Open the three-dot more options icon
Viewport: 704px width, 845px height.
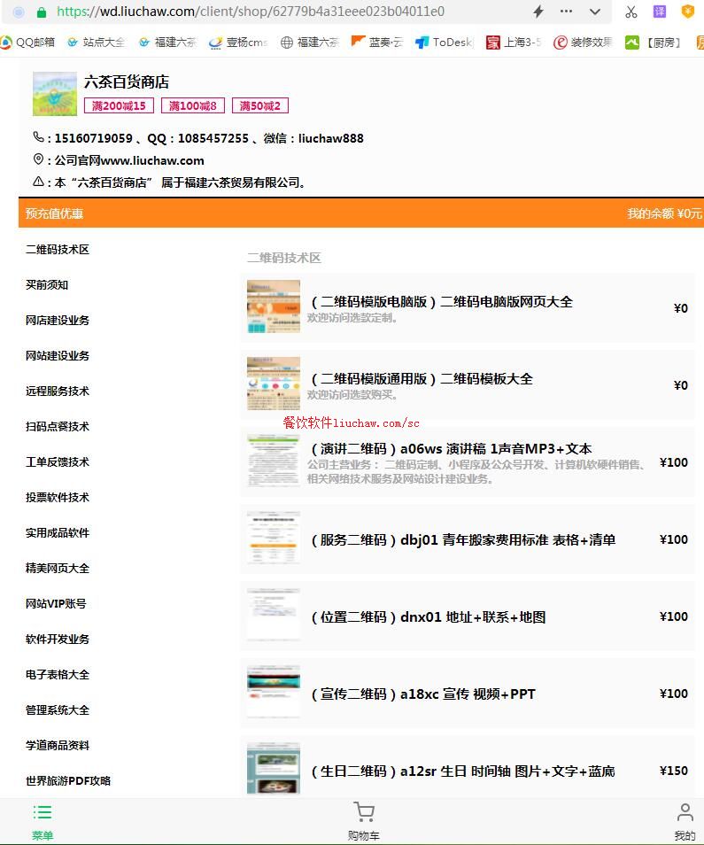pyautogui.click(x=566, y=12)
